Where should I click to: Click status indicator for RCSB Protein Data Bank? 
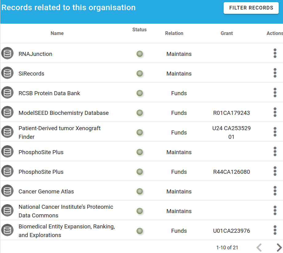140,93
